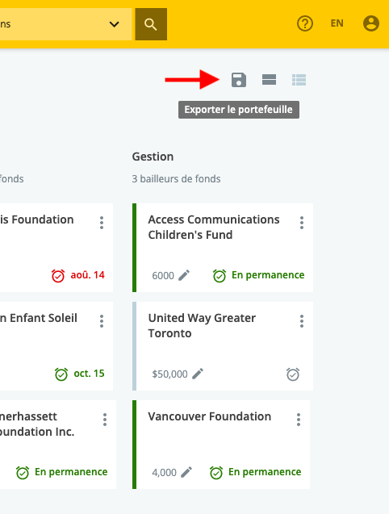Viewport: 389px width, 514px height.
Task: Switch to the list view layout icon
Action: pos(299,80)
